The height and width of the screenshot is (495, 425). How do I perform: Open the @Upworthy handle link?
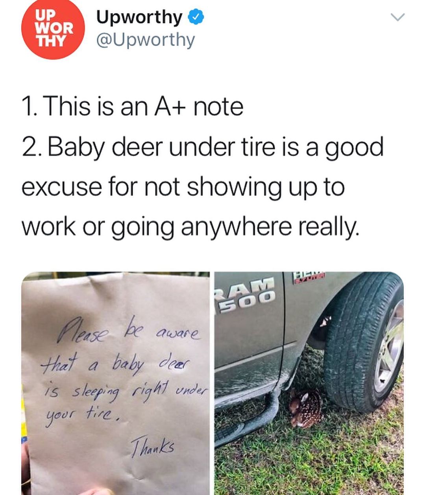pos(146,40)
